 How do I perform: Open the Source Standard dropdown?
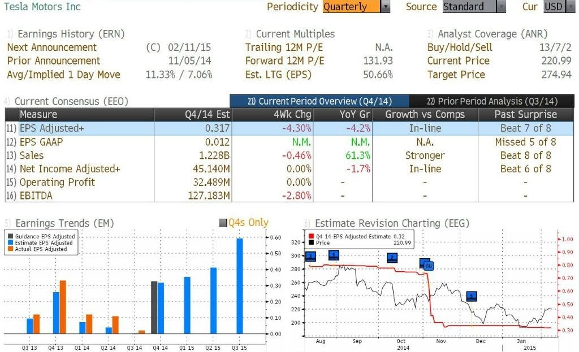point(474,7)
